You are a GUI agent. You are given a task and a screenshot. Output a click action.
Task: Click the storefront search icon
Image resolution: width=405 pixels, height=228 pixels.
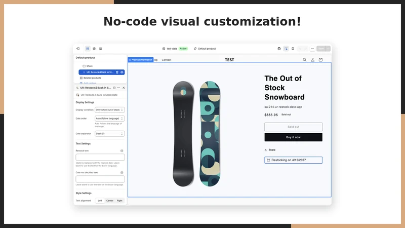coord(305,60)
